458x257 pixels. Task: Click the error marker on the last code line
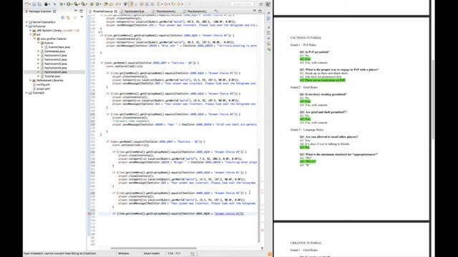click(89, 214)
